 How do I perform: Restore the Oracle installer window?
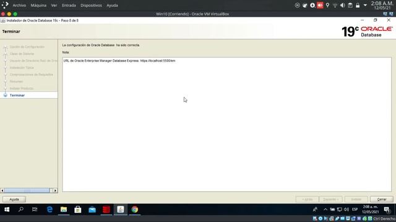click(376, 20)
